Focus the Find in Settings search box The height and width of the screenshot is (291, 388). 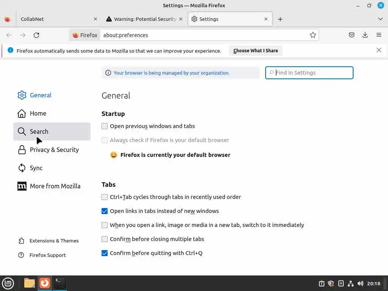(x=309, y=73)
